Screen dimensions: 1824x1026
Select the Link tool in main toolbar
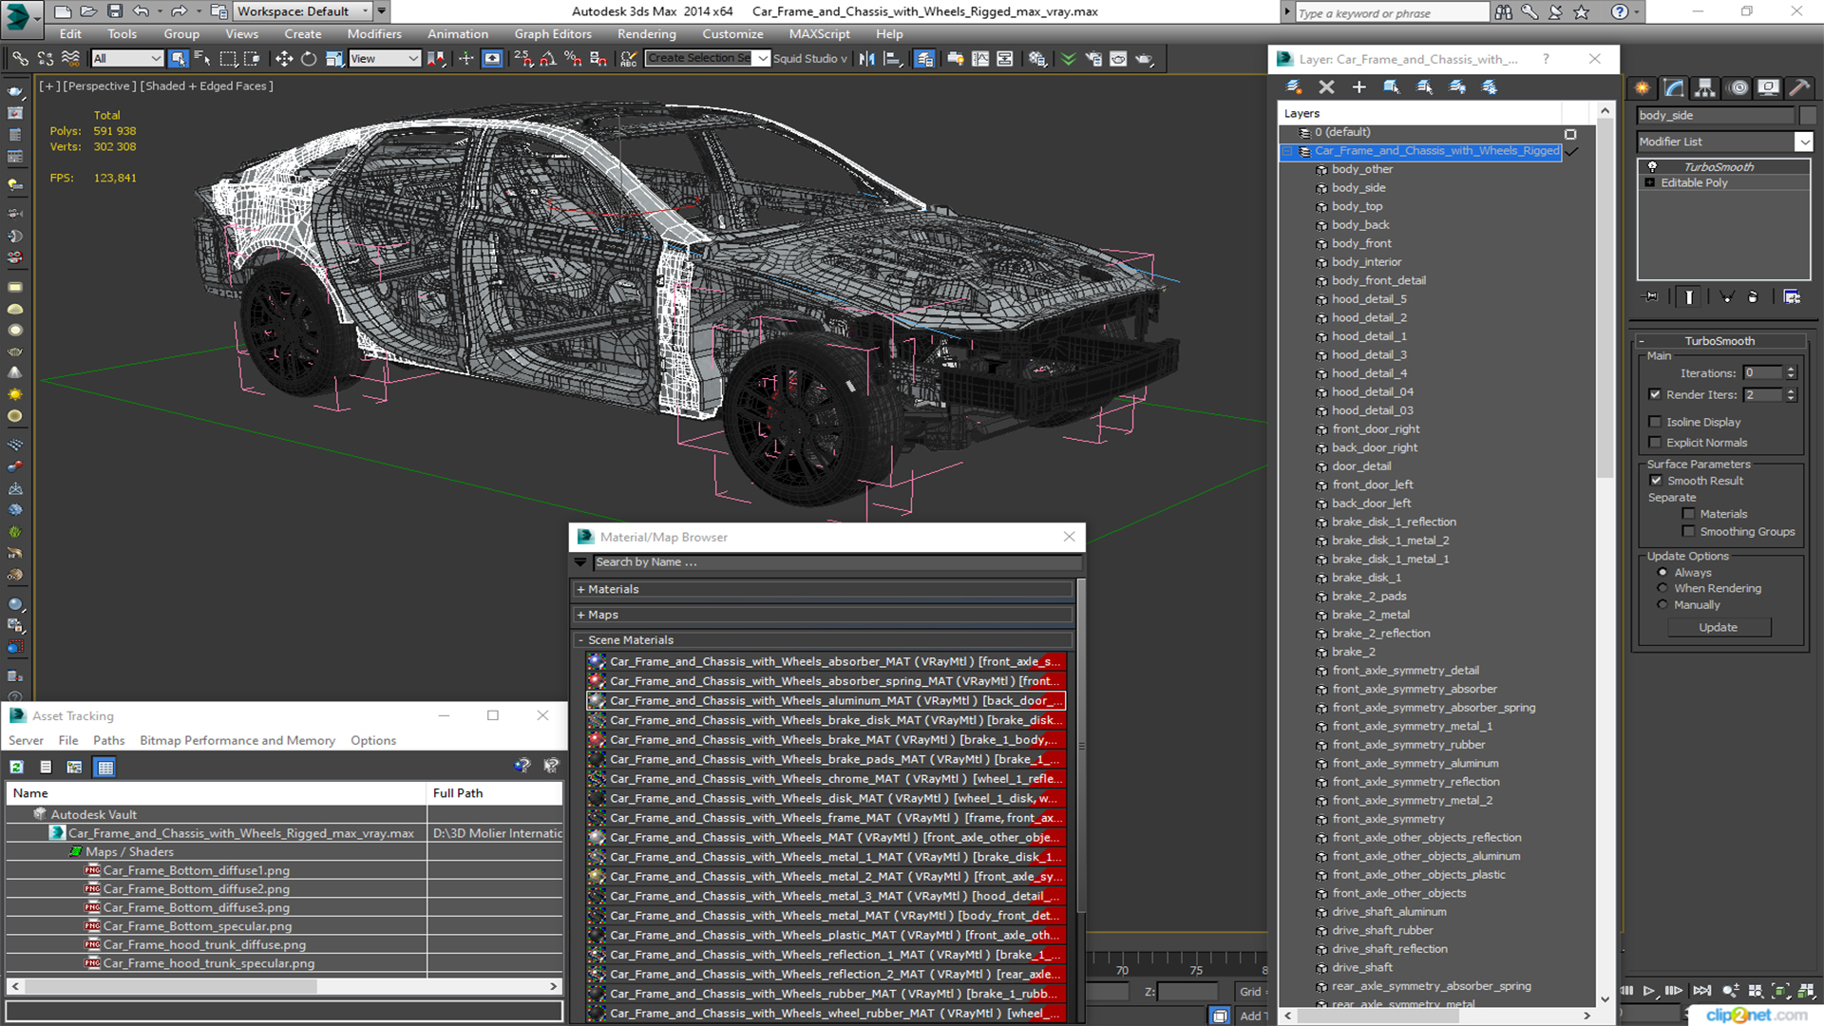tap(19, 59)
